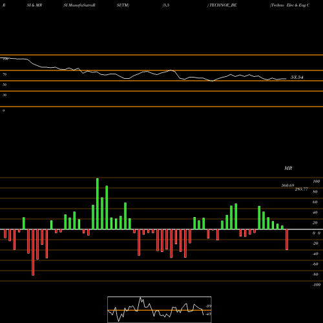Click the MR axis label 20
323x323 pixels.
[x=315, y=223]
